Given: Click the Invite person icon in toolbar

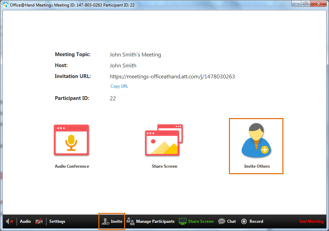Looking at the screenshot, I should point(105,221).
